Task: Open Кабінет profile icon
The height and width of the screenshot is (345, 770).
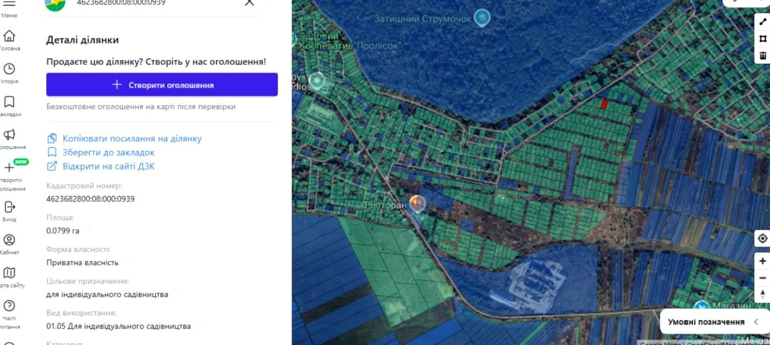Action: [9, 240]
